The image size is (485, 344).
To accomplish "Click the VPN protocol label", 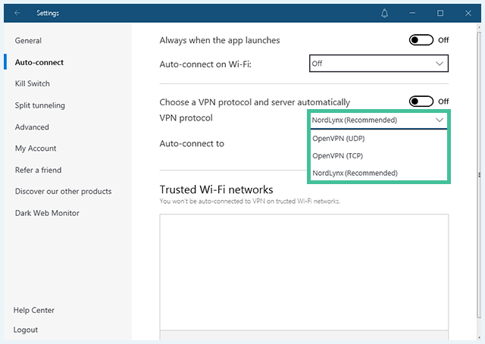I will point(186,118).
